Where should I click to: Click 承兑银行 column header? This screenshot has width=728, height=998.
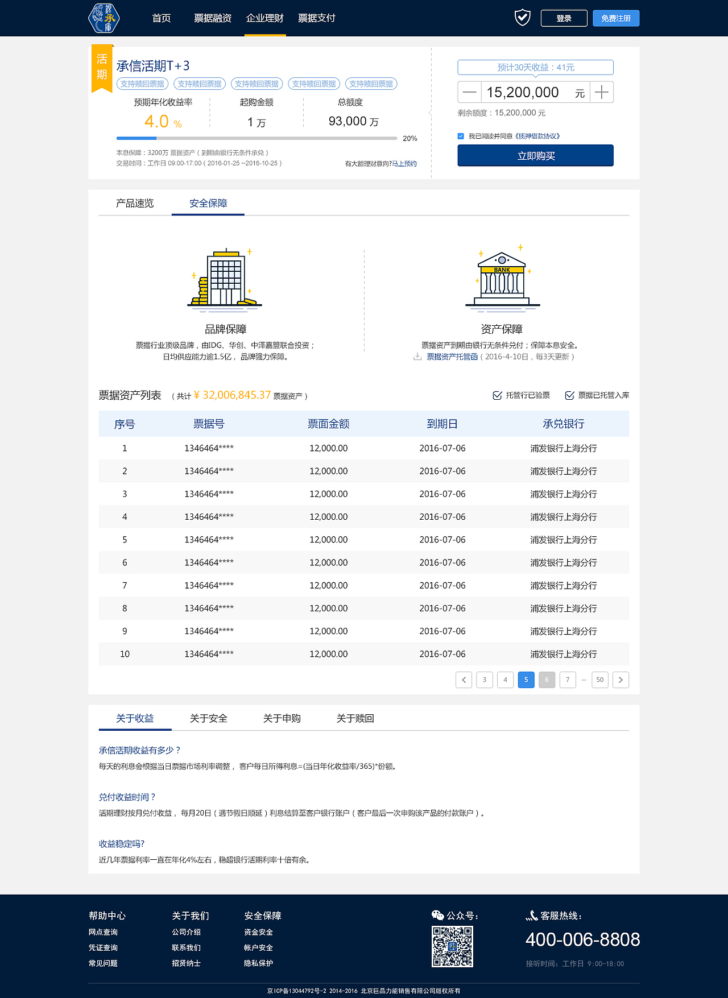(564, 424)
